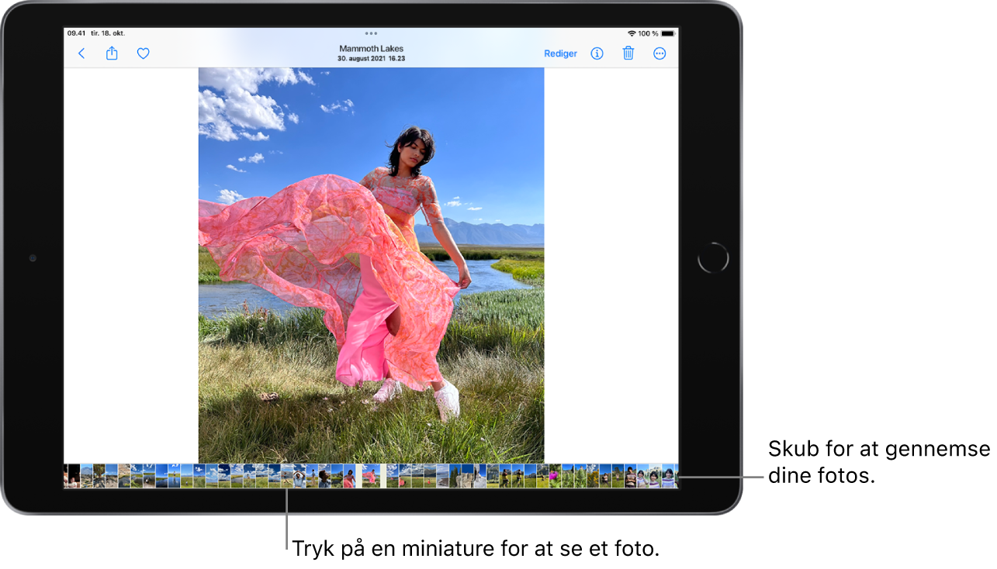
Task: Mark photo as favorite with heart icon
Action: tap(143, 53)
